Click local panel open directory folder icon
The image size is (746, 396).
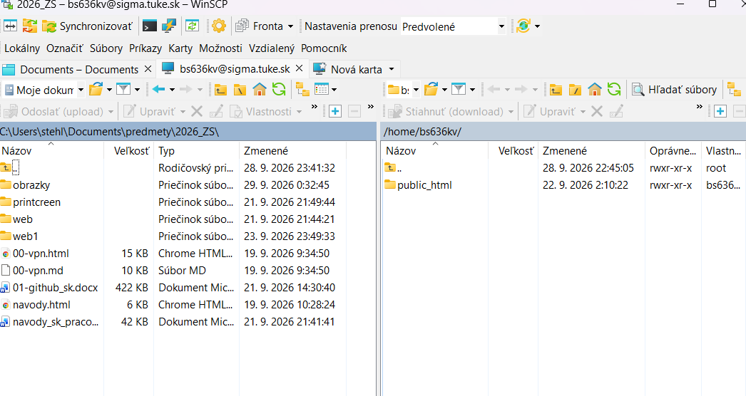(x=96, y=89)
